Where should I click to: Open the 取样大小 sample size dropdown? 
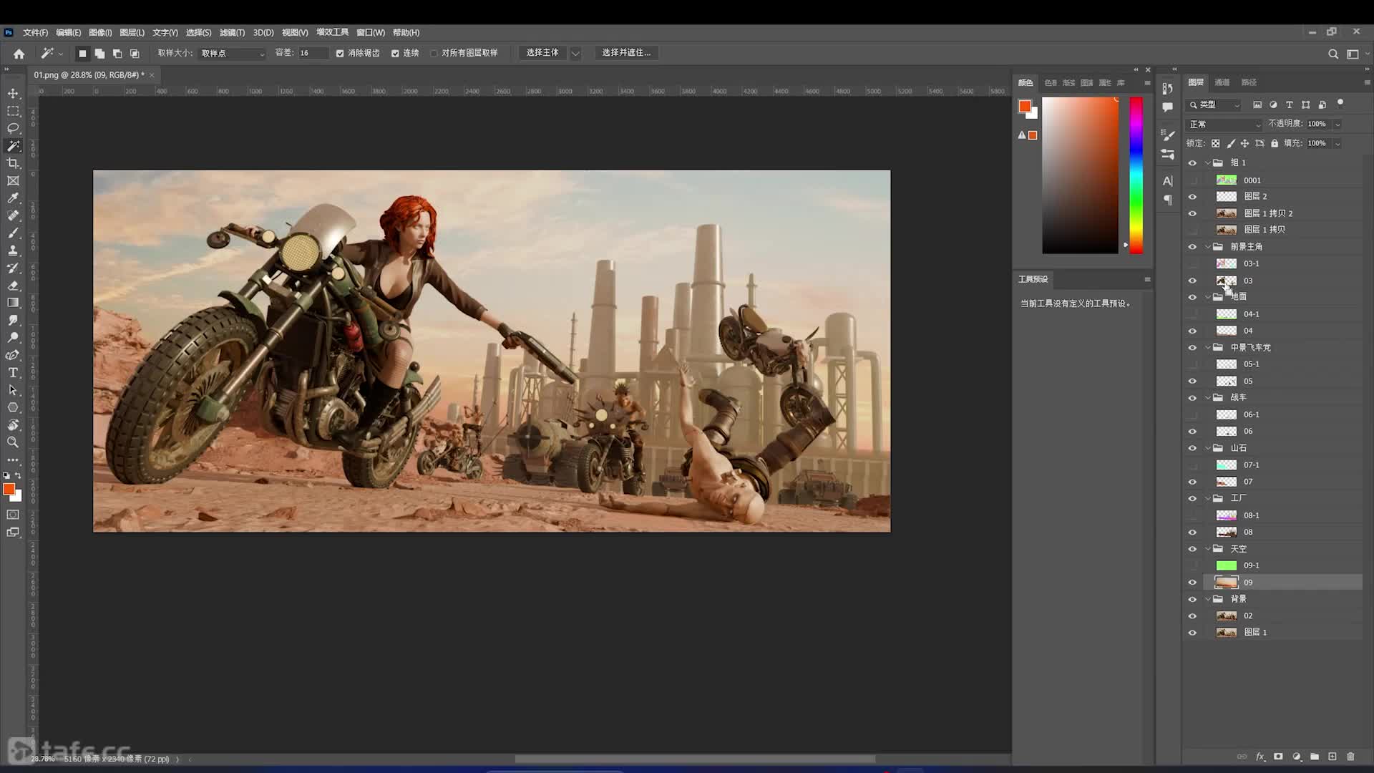233,54
